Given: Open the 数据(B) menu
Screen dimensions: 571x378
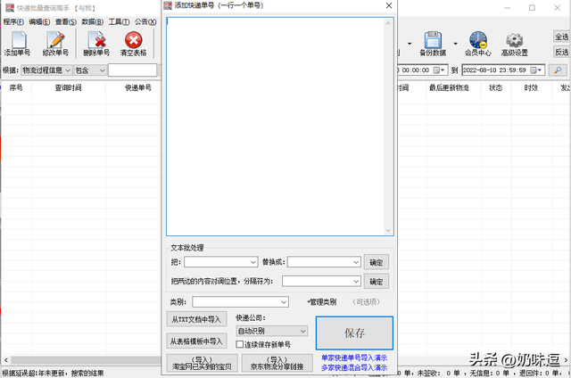Looking at the screenshot, I should click(93, 21).
